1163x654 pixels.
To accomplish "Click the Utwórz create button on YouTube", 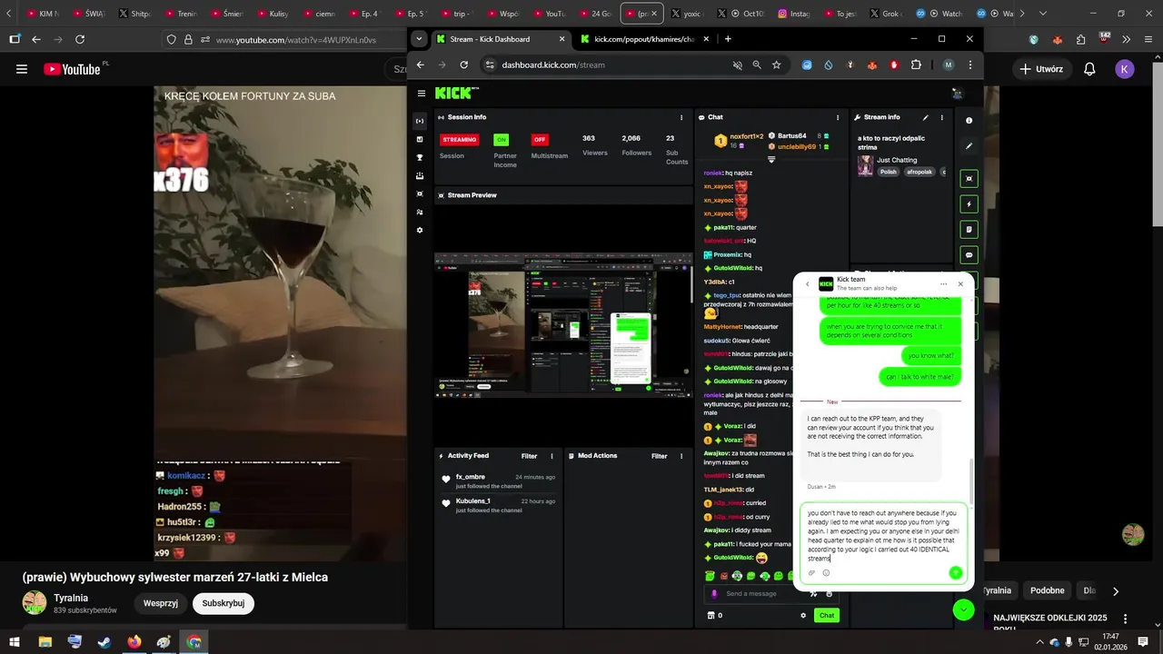I will [x=1041, y=69].
